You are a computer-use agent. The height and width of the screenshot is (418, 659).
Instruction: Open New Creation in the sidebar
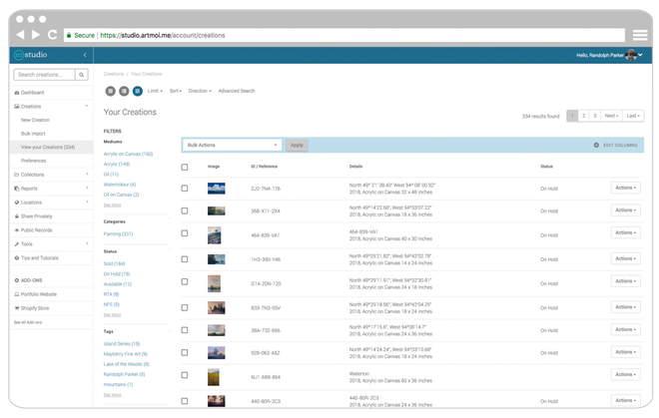(x=35, y=120)
